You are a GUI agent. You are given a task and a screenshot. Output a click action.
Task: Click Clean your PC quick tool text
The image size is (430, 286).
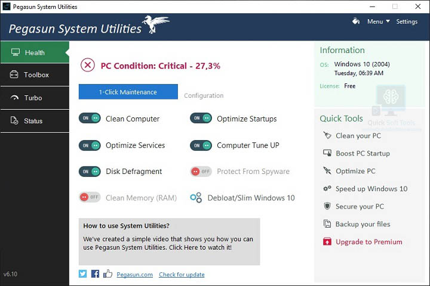[x=358, y=136]
